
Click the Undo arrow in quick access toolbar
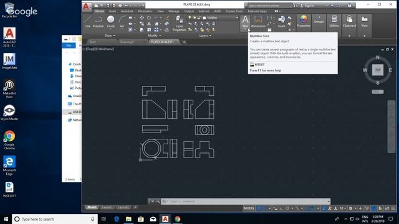point(126,6)
